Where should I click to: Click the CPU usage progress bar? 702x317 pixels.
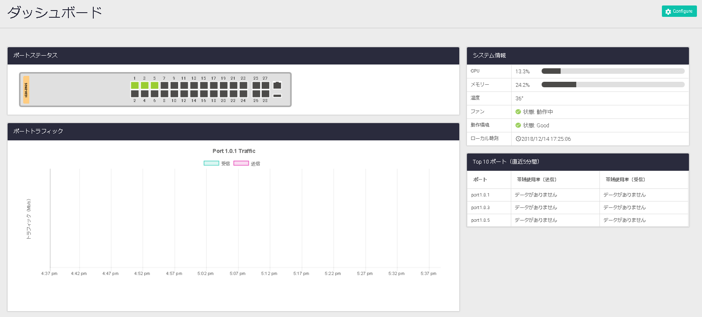613,71
